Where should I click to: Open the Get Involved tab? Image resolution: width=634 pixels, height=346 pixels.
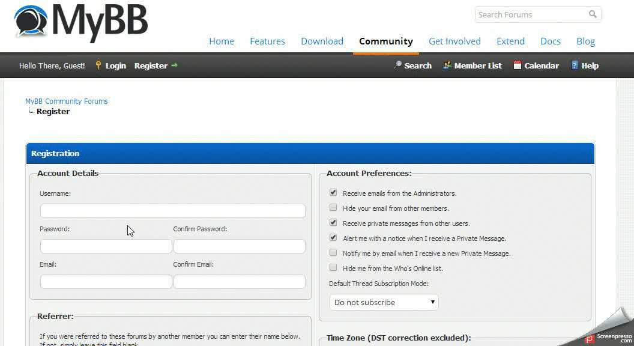tap(454, 41)
